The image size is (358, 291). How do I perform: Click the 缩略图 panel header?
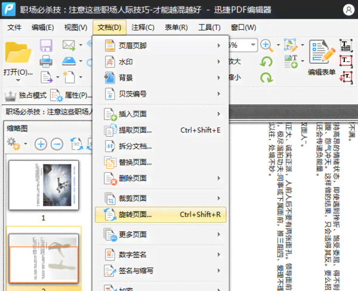click(x=17, y=128)
